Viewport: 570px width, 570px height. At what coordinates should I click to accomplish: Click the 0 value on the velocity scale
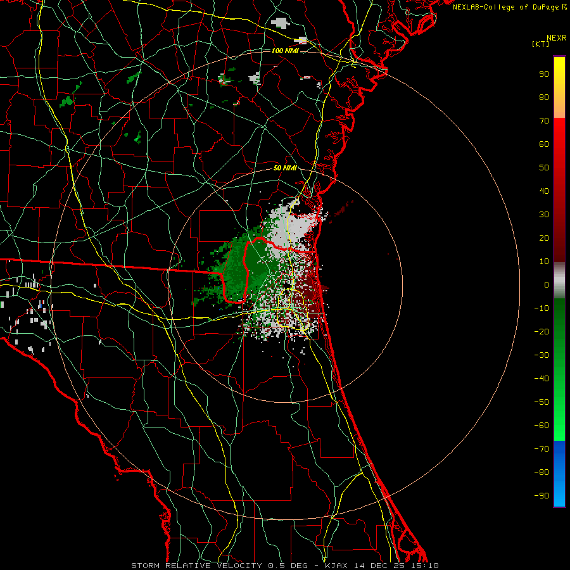coord(547,285)
